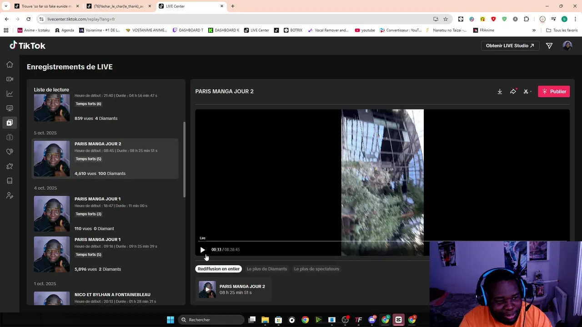Open PARIS MANGA JOUR 2 clip thumbnail below player
This screenshot has height=327, width=582.
(x=207, y=289)
